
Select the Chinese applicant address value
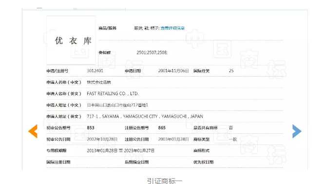tap(117, 105)
